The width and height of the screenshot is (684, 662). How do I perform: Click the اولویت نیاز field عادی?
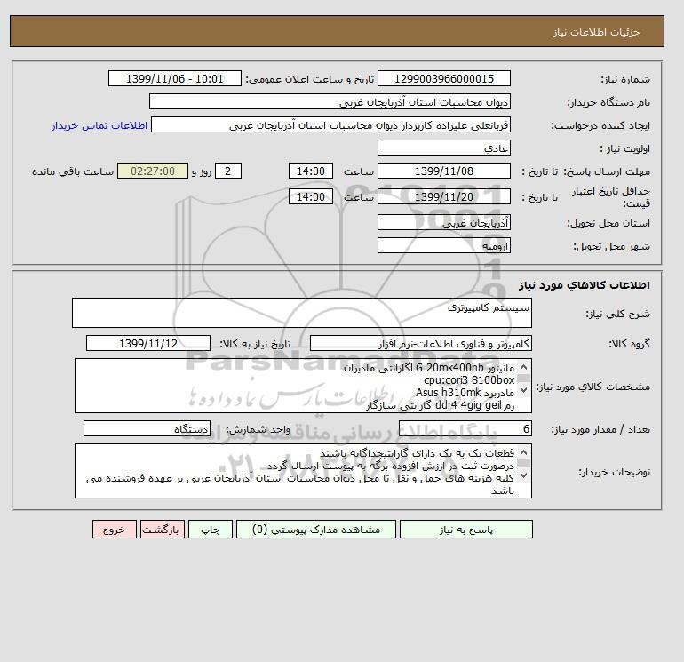[x=443, y=148]
